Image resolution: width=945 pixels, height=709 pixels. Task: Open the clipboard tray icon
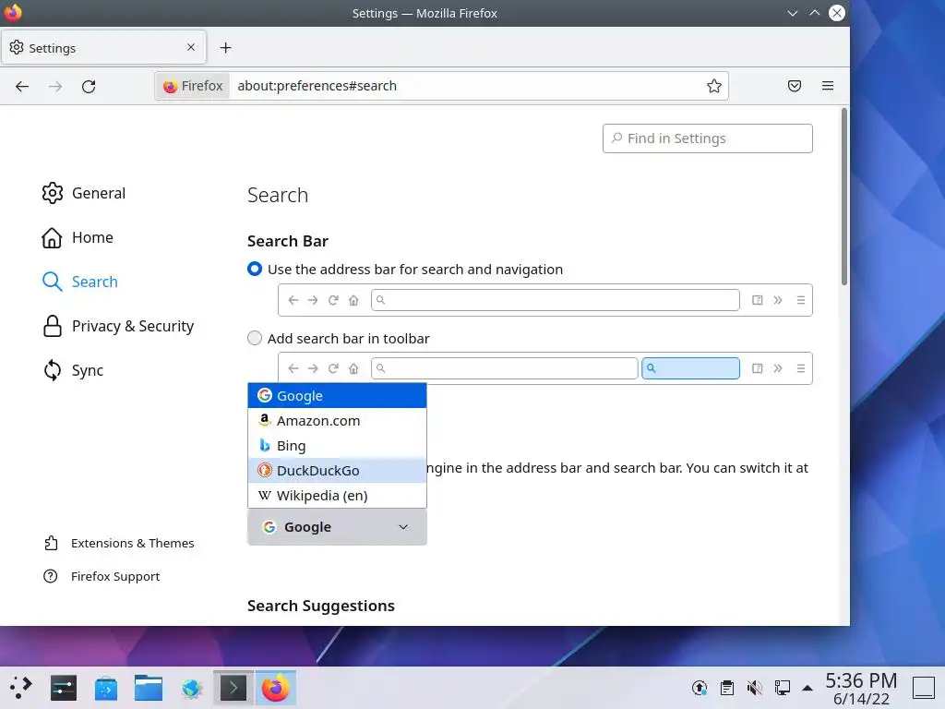click(x=727, y=687)
